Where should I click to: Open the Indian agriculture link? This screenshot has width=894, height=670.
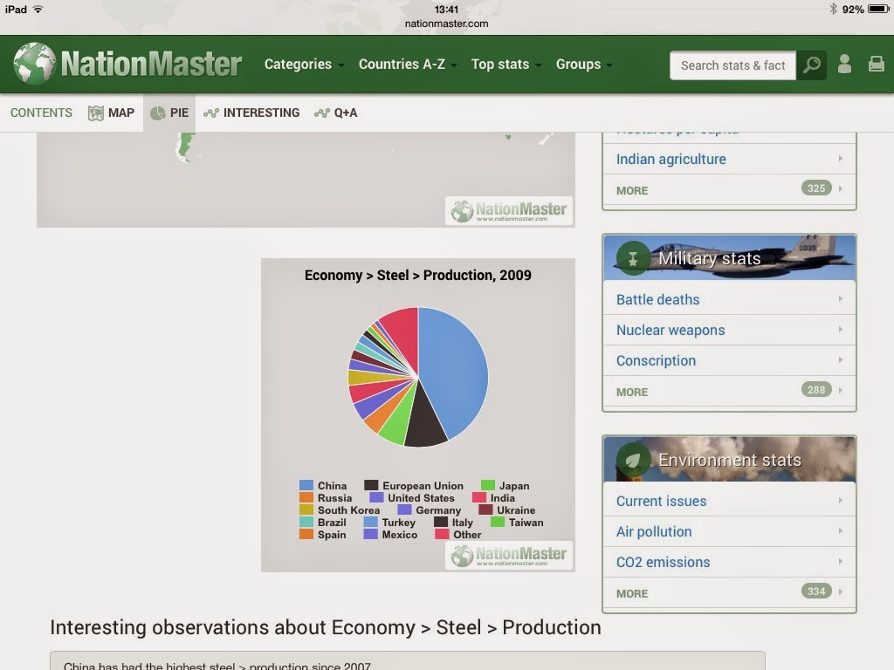671,159
